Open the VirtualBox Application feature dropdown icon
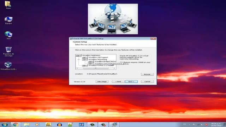 point(78,55)
